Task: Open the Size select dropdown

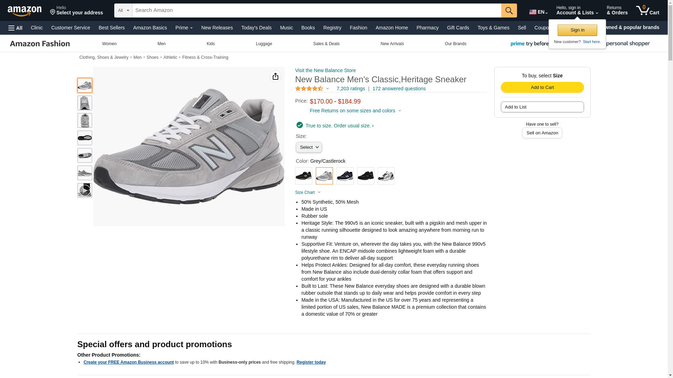Action: click(x=309, y=147)
